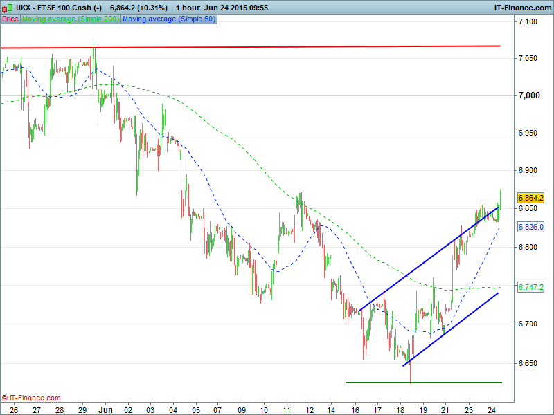The image size is (554, 415).
Task: Click the blue 6,826.0 moving average tag
Action: [530, 227]
